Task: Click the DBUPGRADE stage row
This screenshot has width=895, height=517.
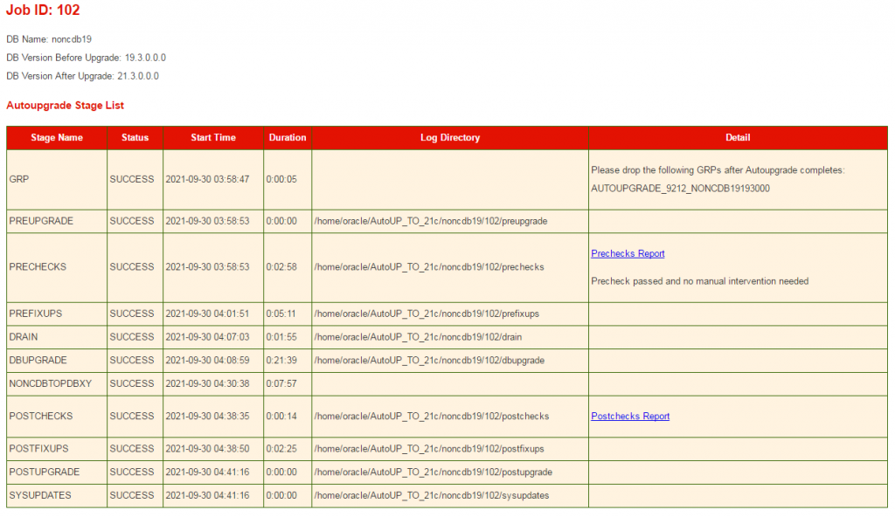Action: tap(36, 360)
